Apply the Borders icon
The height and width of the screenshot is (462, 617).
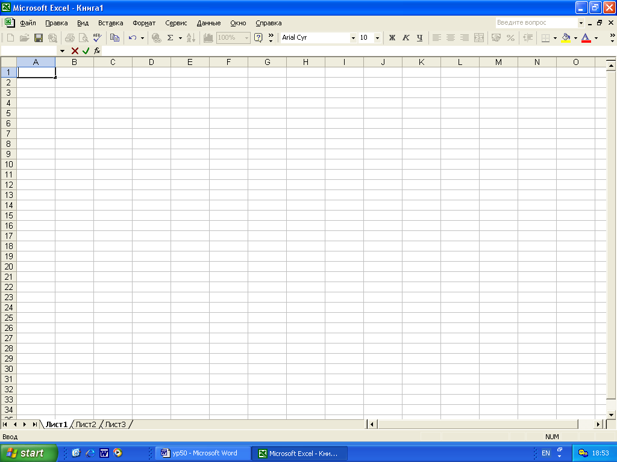[x=545, y=38]
